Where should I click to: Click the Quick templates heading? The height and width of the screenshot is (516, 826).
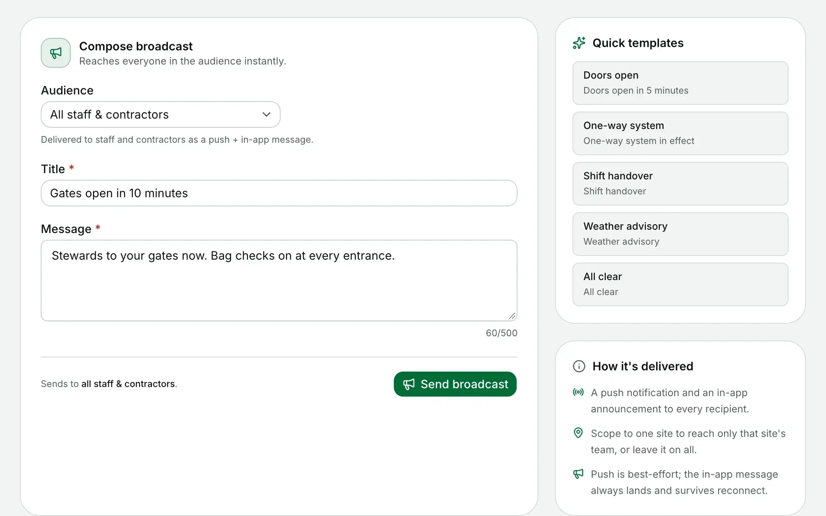638,43
